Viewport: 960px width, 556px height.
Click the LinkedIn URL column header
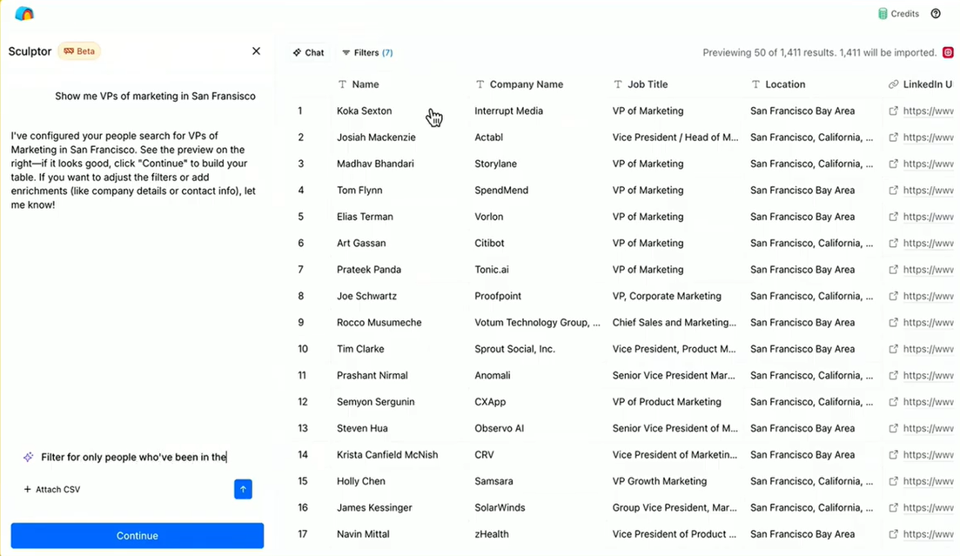coord(922,84)
